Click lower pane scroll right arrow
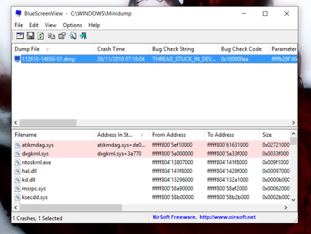The image size is (311, 234). tap(286, 207)
